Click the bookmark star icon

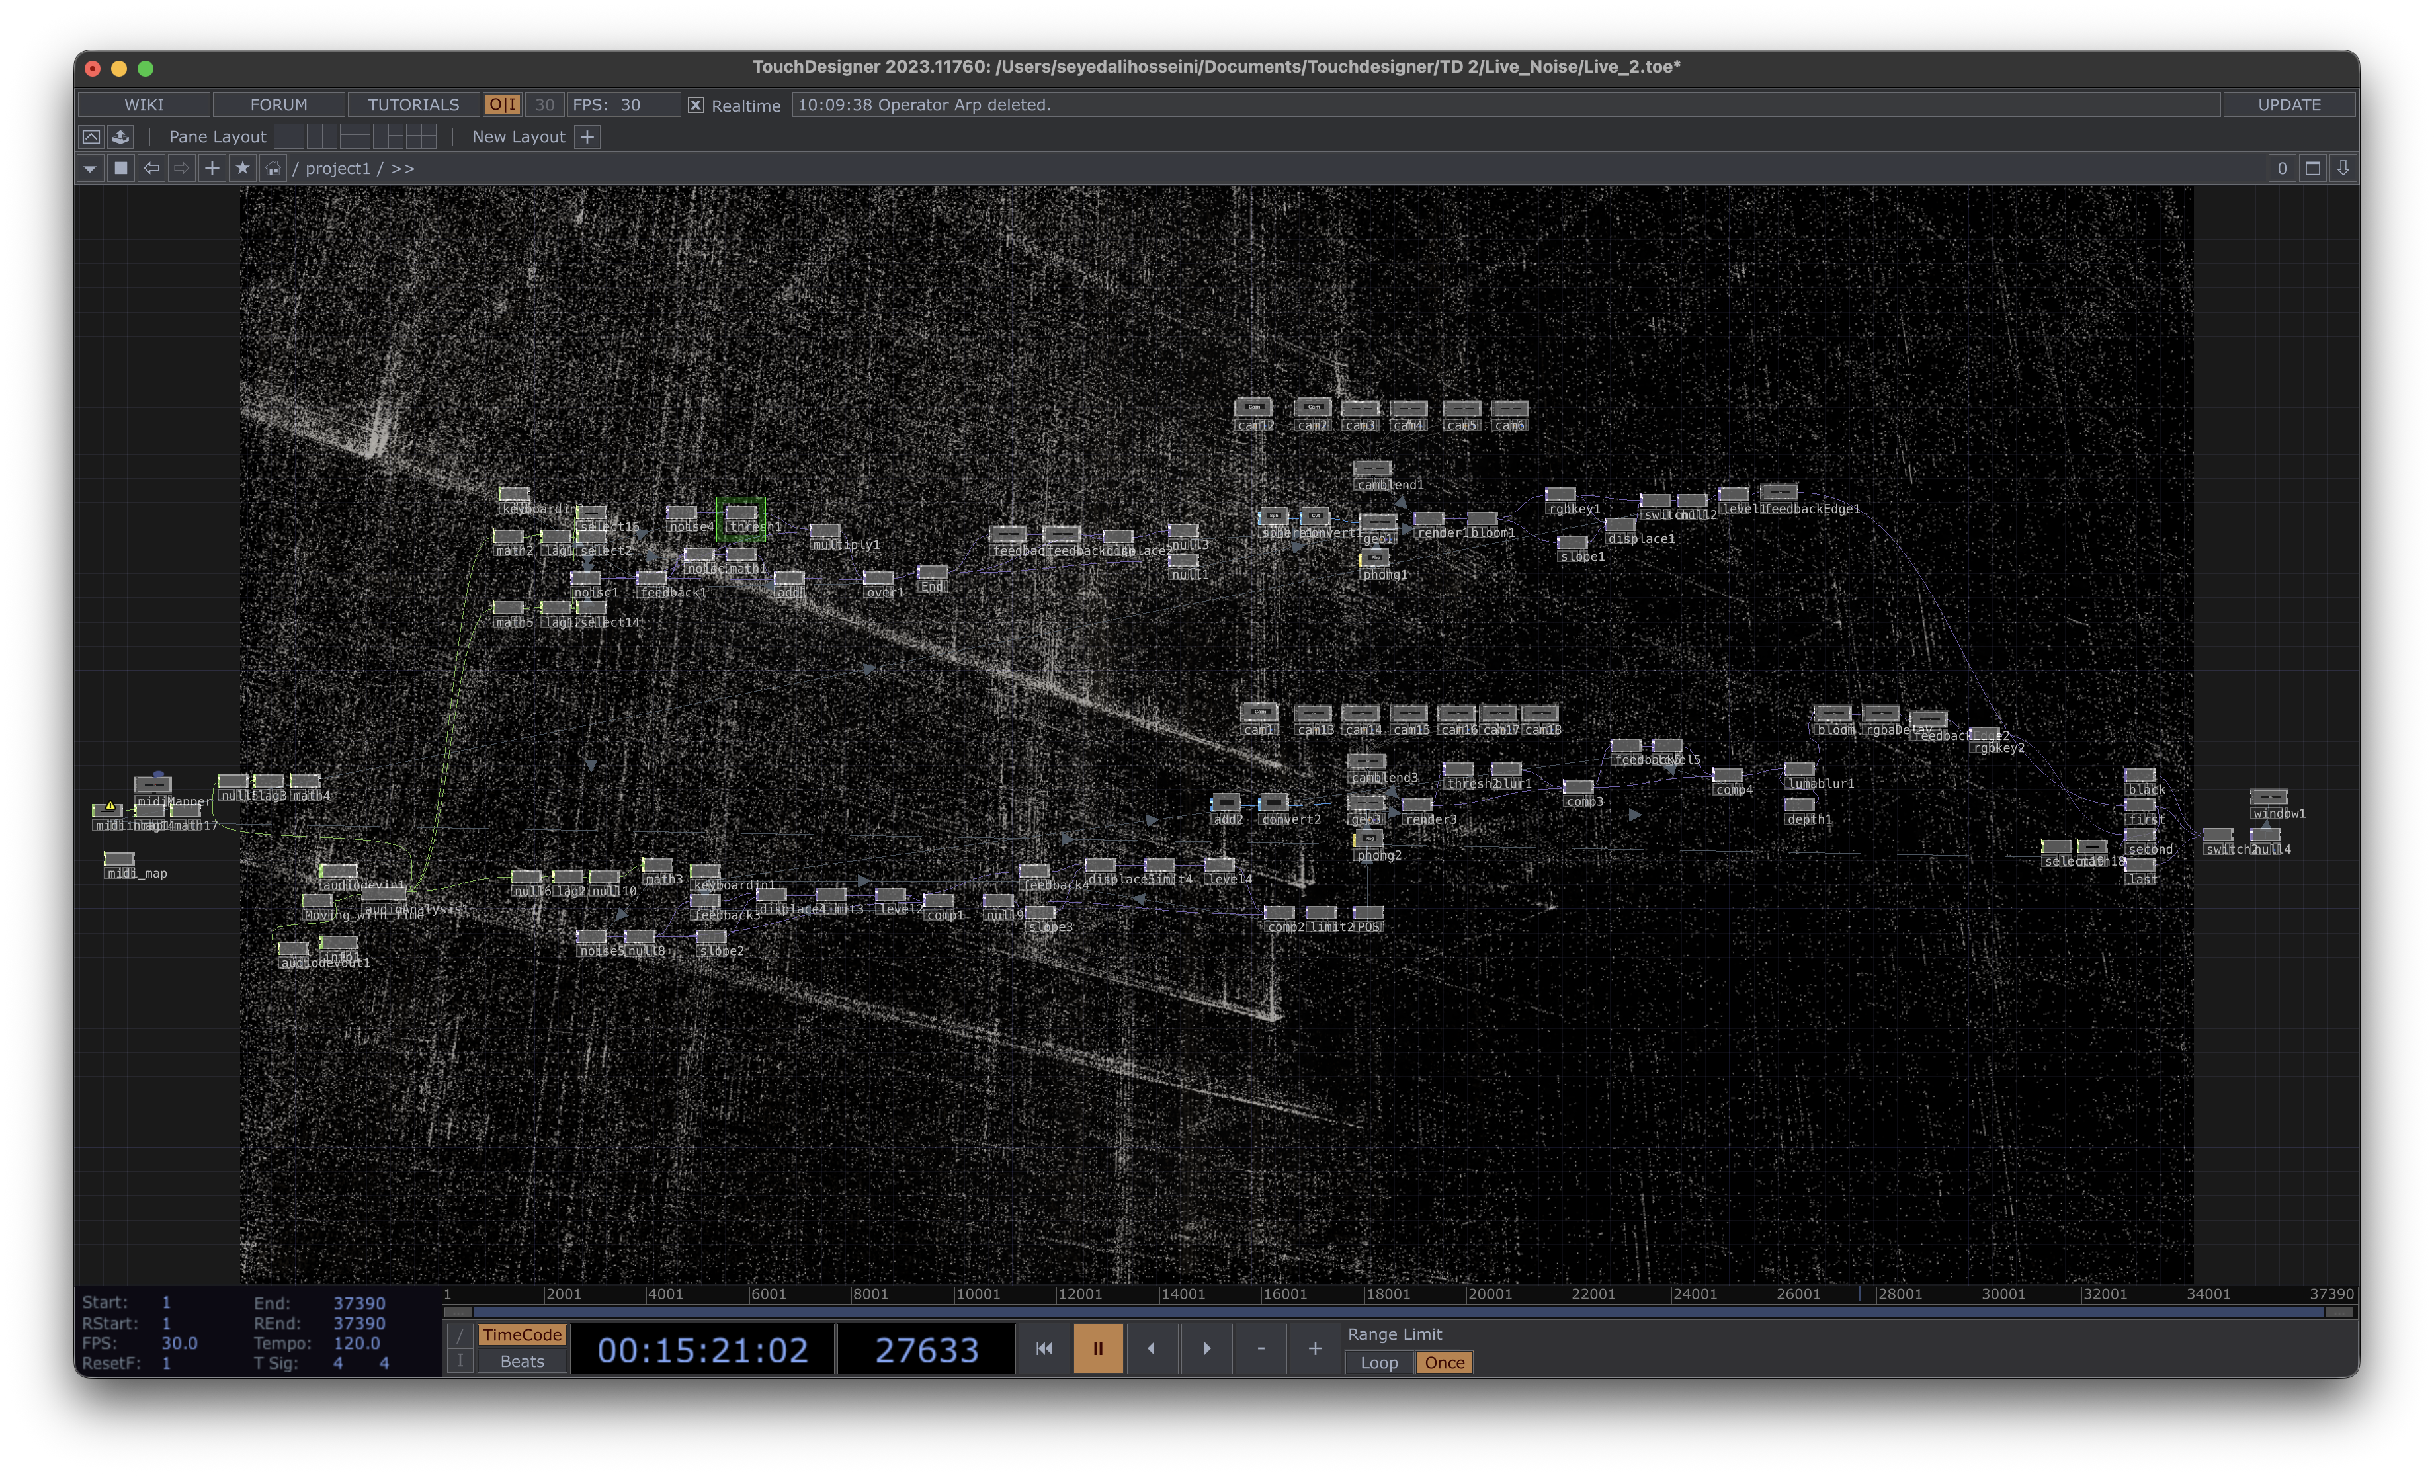242,168
